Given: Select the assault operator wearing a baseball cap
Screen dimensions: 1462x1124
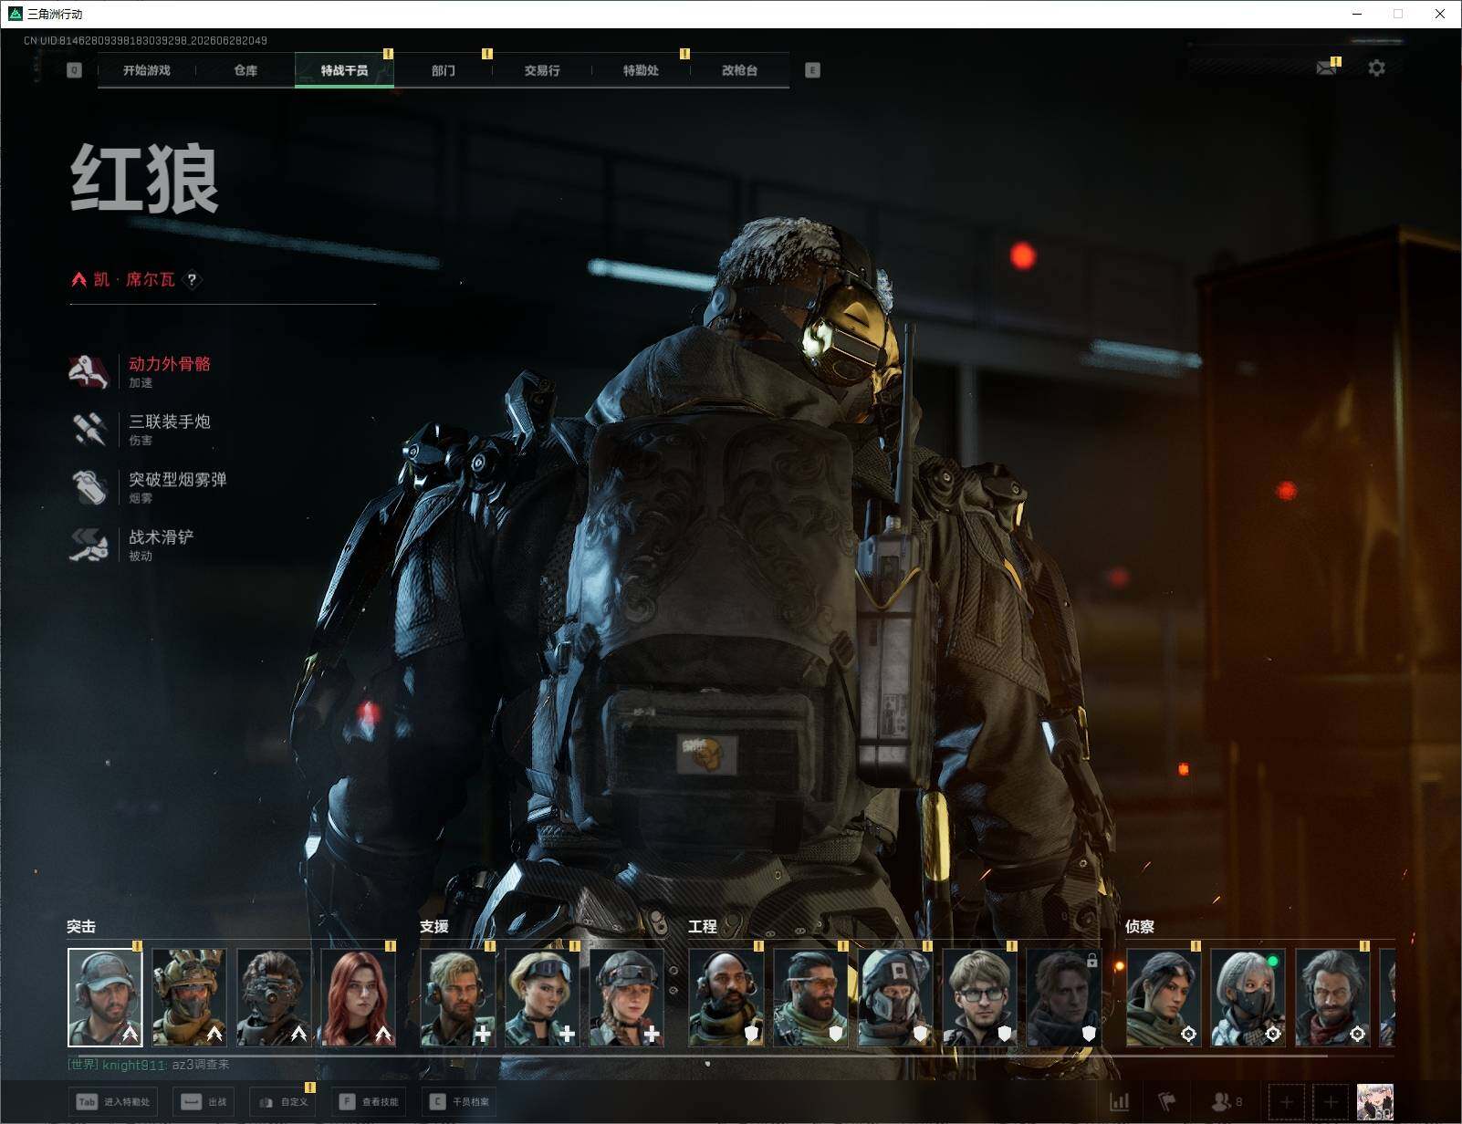Looking at the screenshot, I should (105, 997).
